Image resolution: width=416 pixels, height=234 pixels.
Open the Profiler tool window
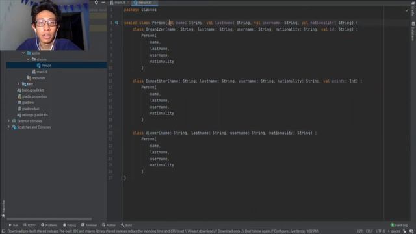pos(109,225)
